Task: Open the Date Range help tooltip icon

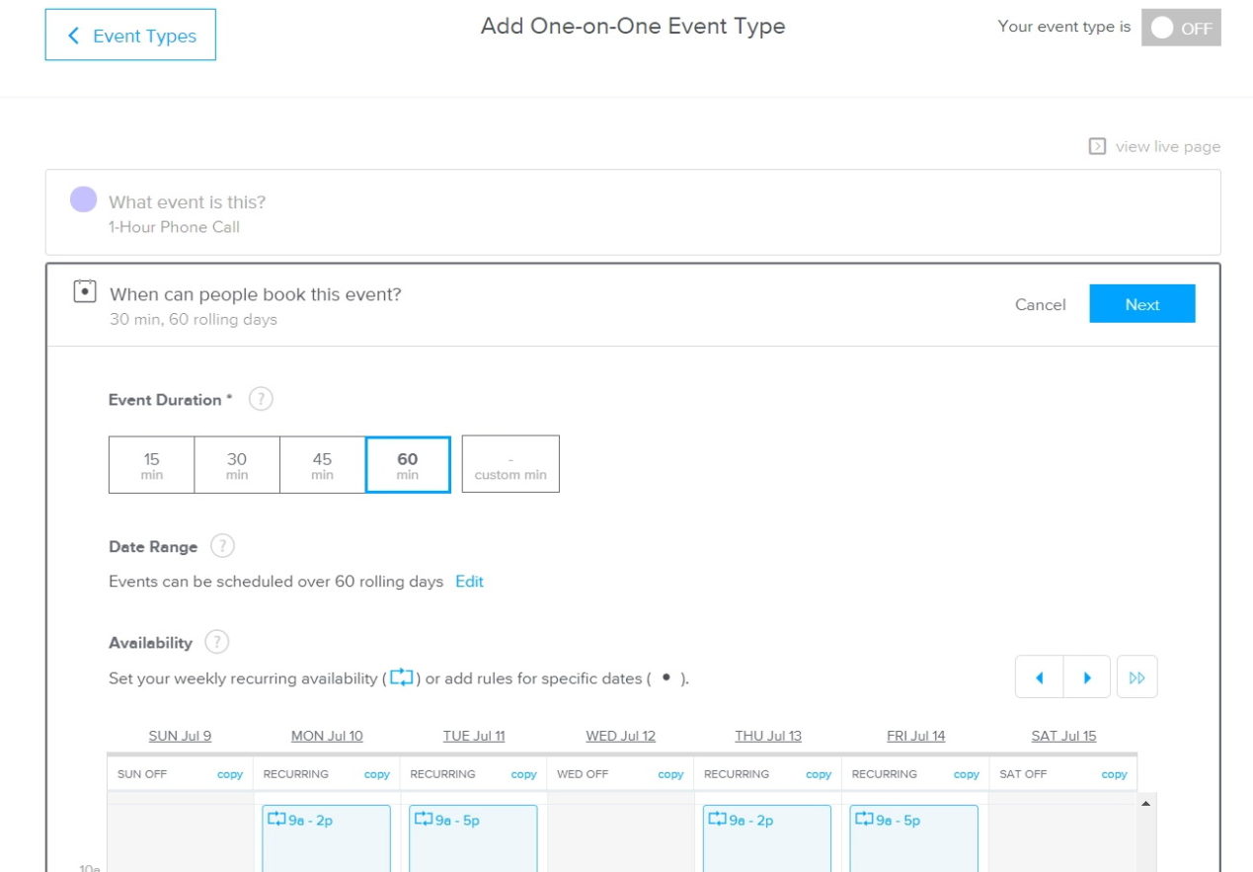Action: pyautogui.click(x=223, y=546)
